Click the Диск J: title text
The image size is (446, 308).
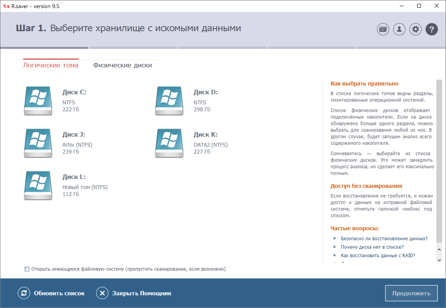click(x=74, y=134)
